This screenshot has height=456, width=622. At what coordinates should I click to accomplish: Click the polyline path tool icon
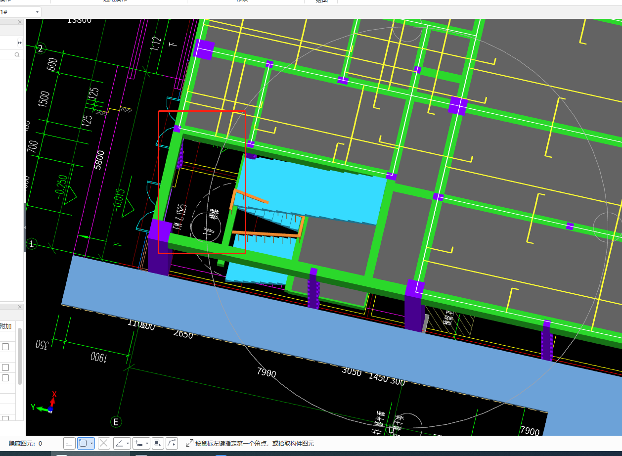coord(172,443)
